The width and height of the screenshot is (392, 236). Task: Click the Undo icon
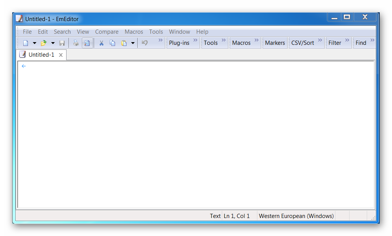[x=145, y=43]
